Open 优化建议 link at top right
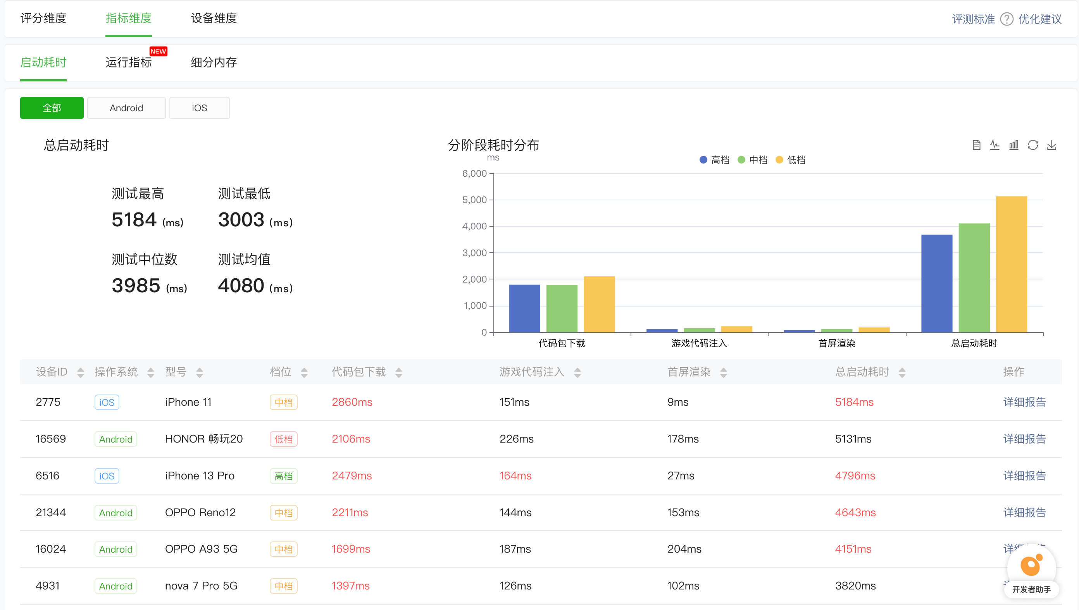The width and height of the screenshot is (1079, 610). pyautogui.click(x=1040, y=19)
